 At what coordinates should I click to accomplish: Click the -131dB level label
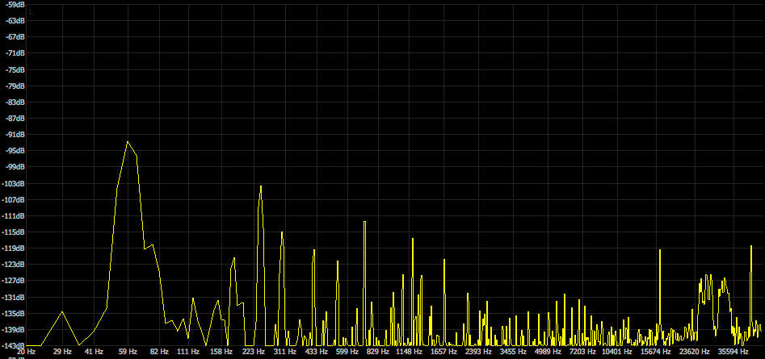[x=12, y=297]
